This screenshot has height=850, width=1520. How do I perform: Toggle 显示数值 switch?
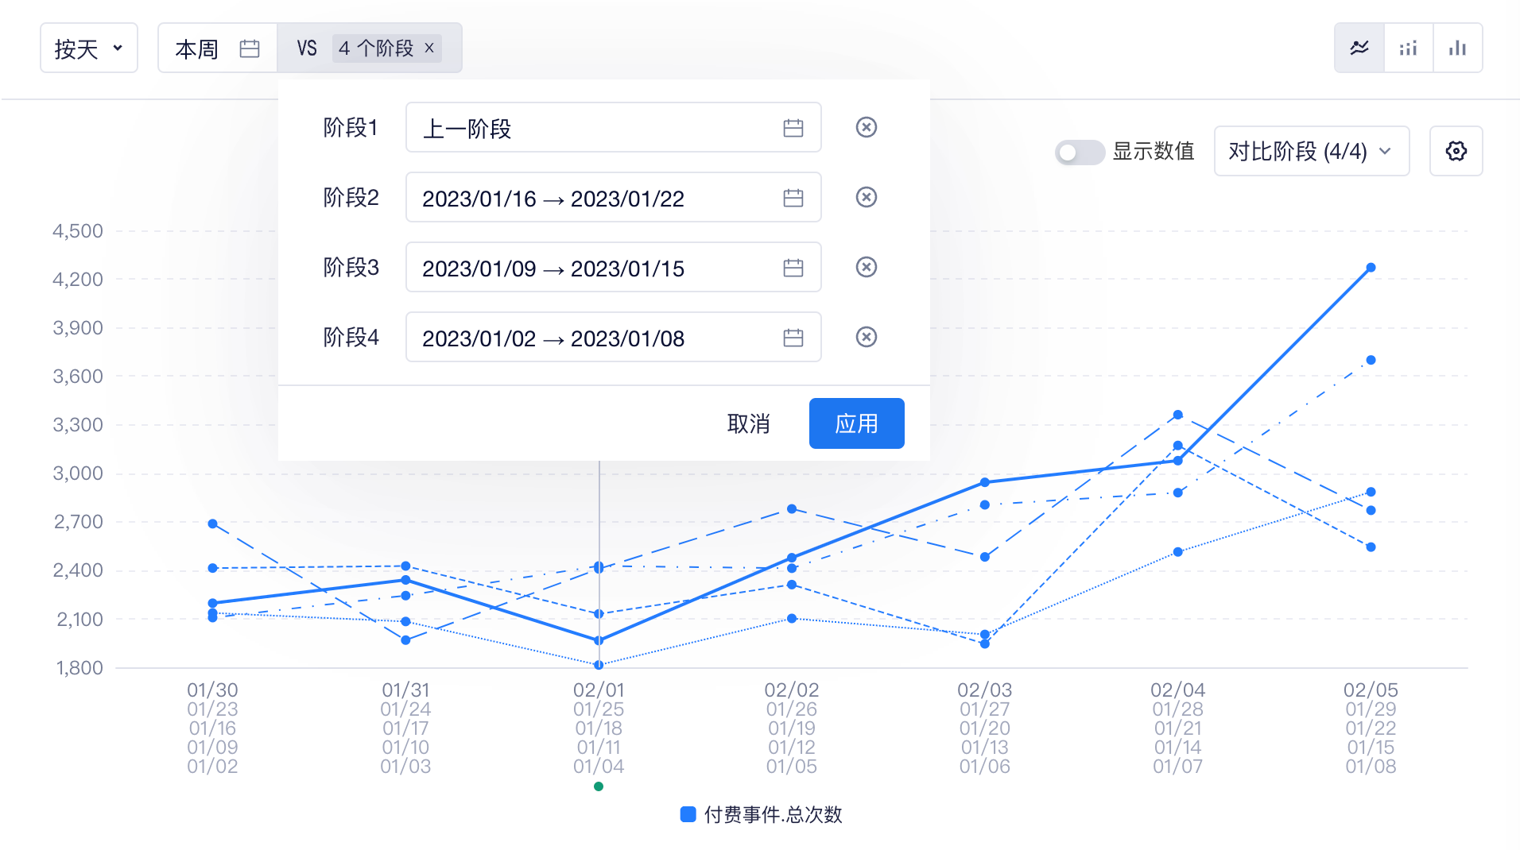point(1079,152)
